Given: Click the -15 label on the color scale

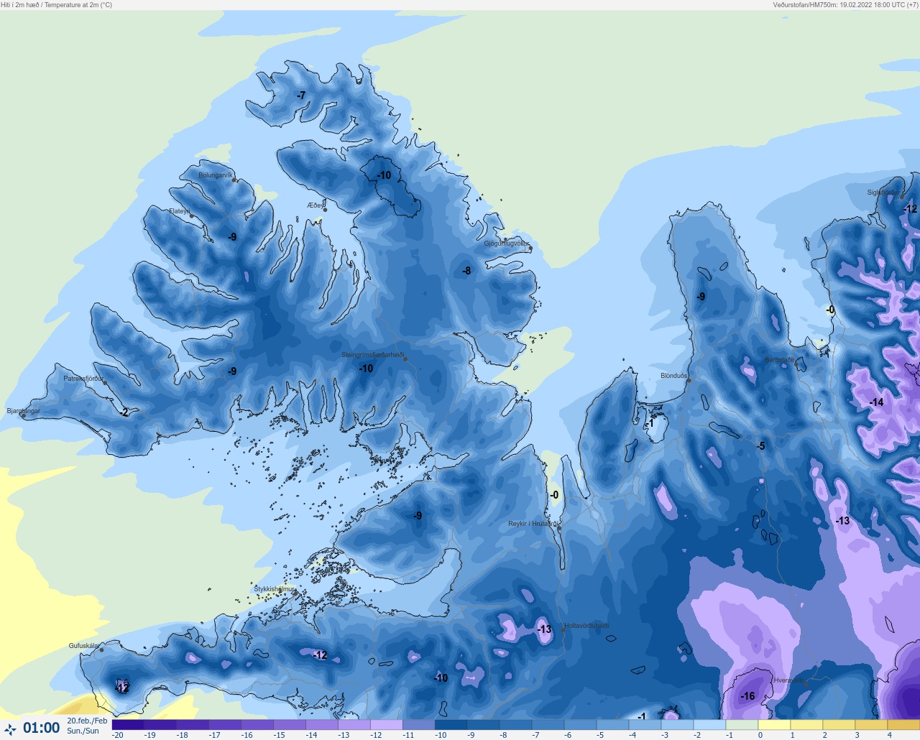Looking at the screenshot, I should (x=279, y=735).
